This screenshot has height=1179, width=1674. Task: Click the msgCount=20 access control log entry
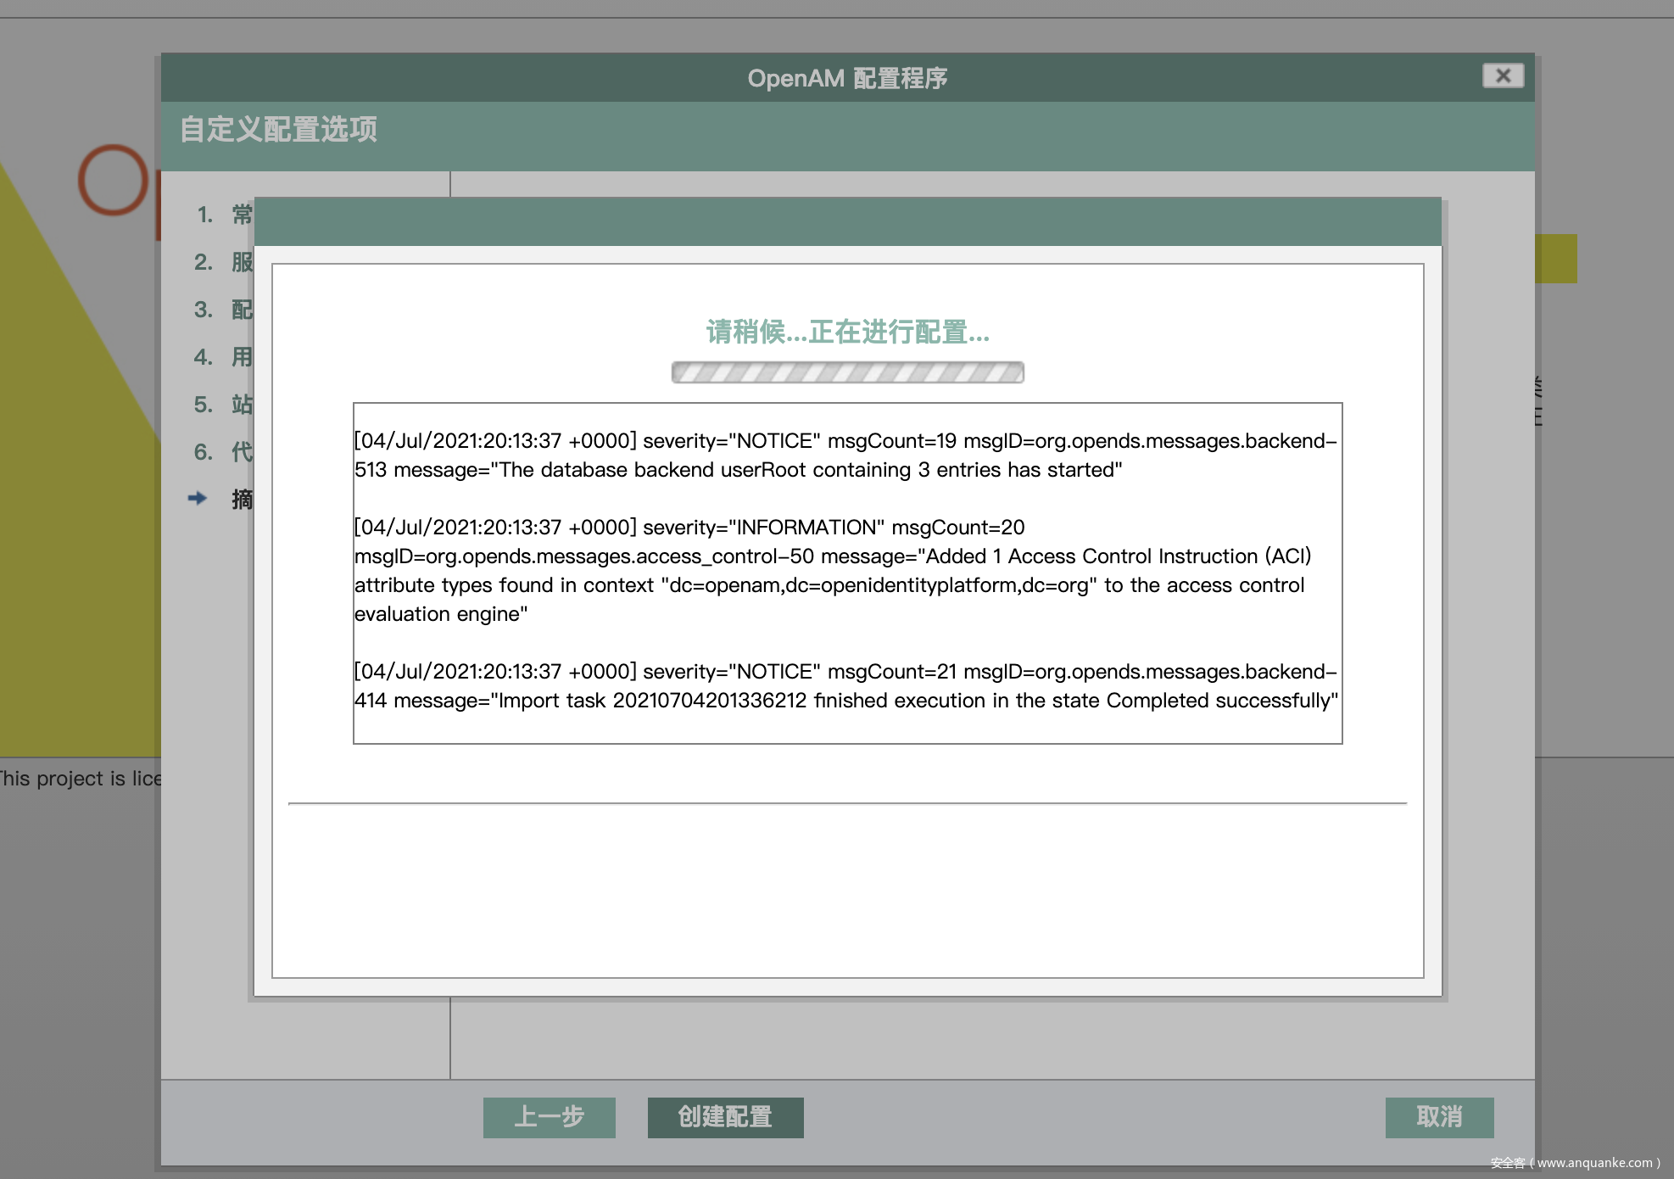click(831, 570)
